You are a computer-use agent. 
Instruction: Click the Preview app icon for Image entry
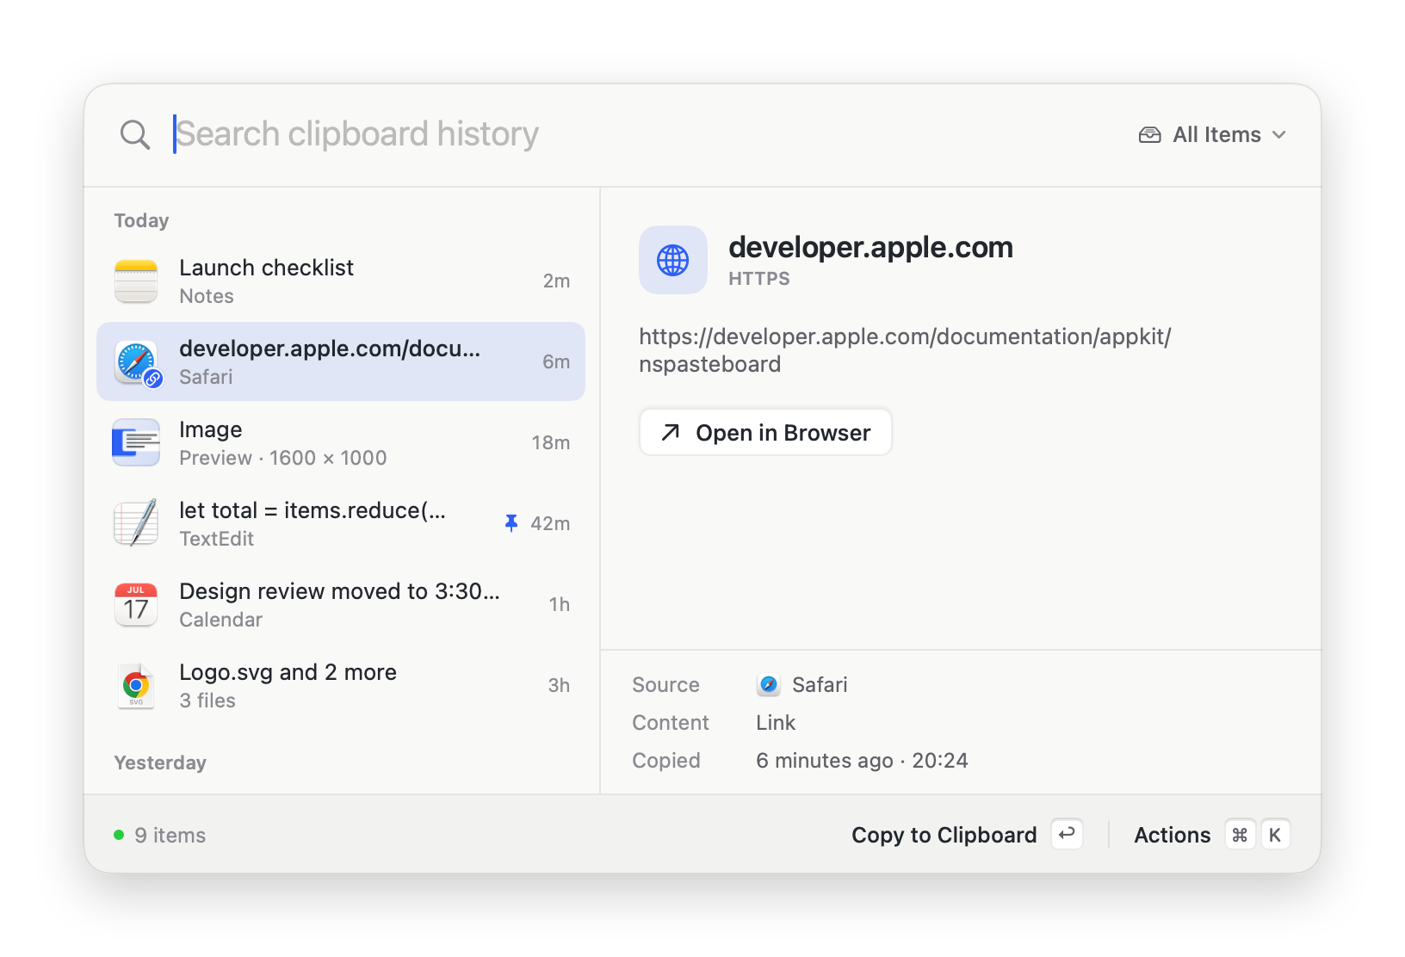point(136,442)
